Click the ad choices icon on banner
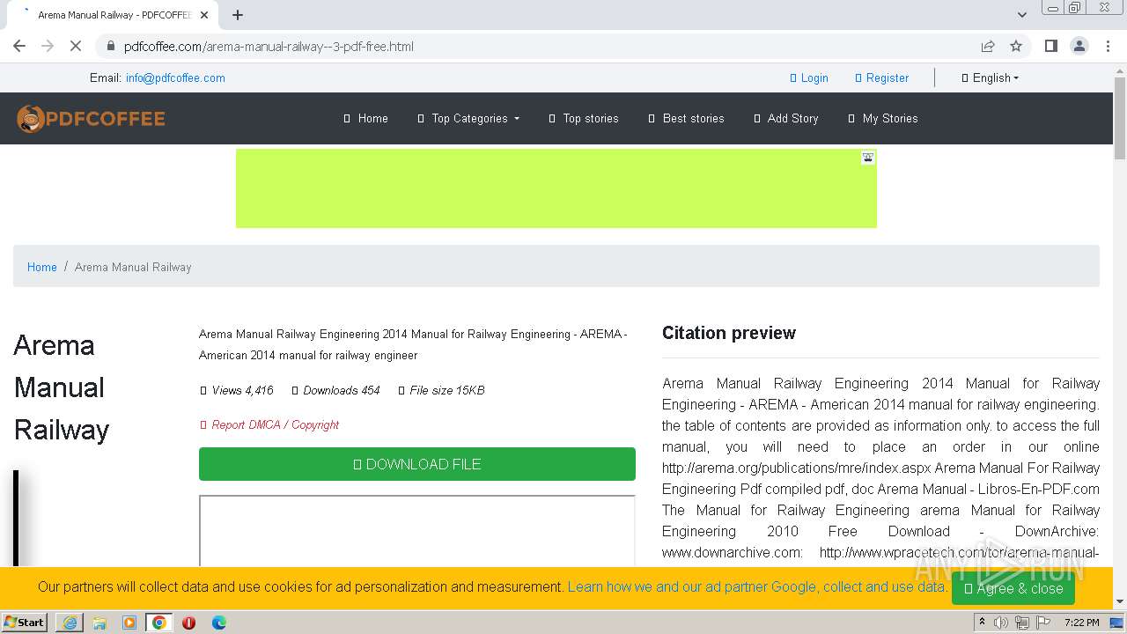This screenshot has width=1127, height=634. tap(868, 158)
